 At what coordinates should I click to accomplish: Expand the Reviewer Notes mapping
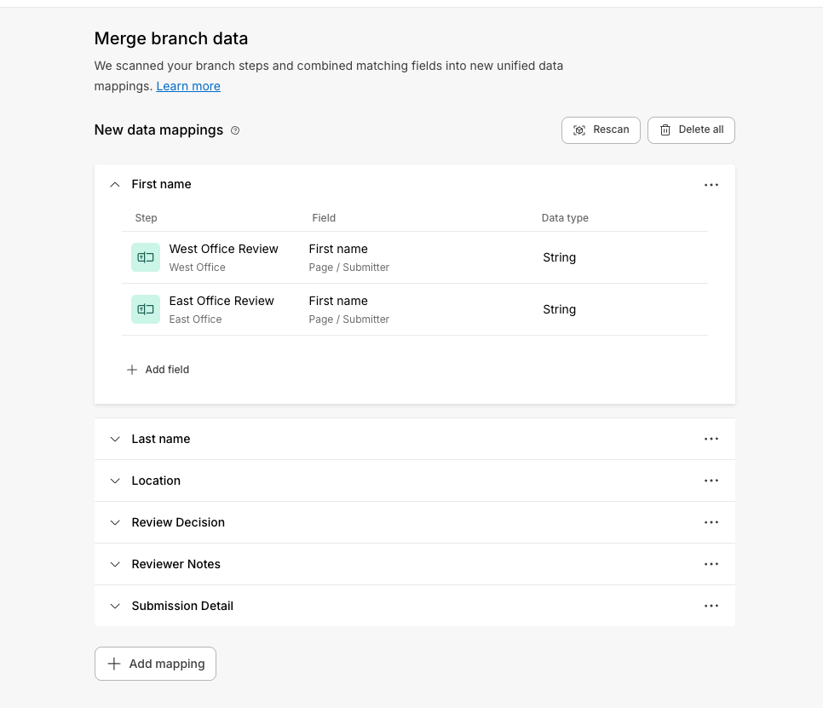point(115,564)
